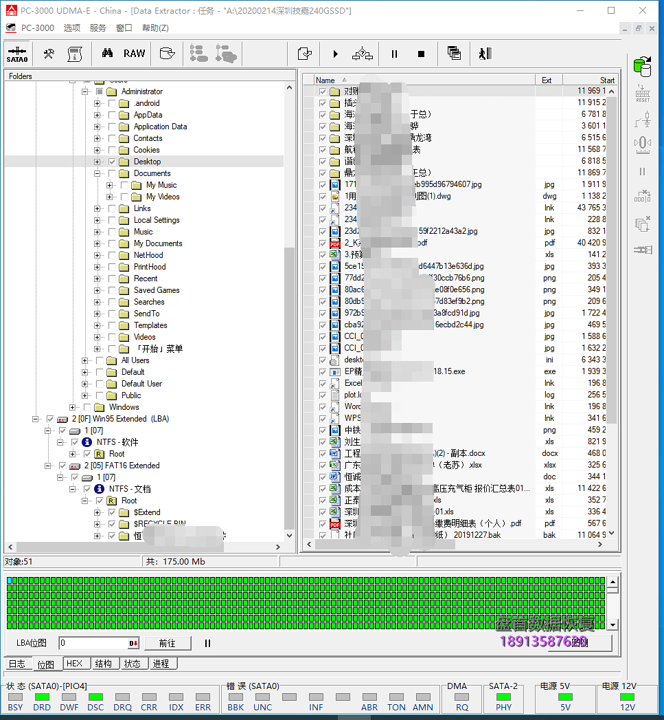Switch to the 日志 tab
This screenshot has width=664, height=720.
point(17,664)
